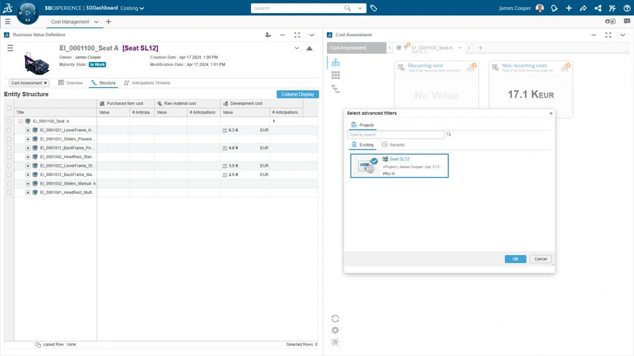Check the EI_0001031_Sliders_Powere row checkbox
The image size is (634, 356).
(x=9, y=139)
